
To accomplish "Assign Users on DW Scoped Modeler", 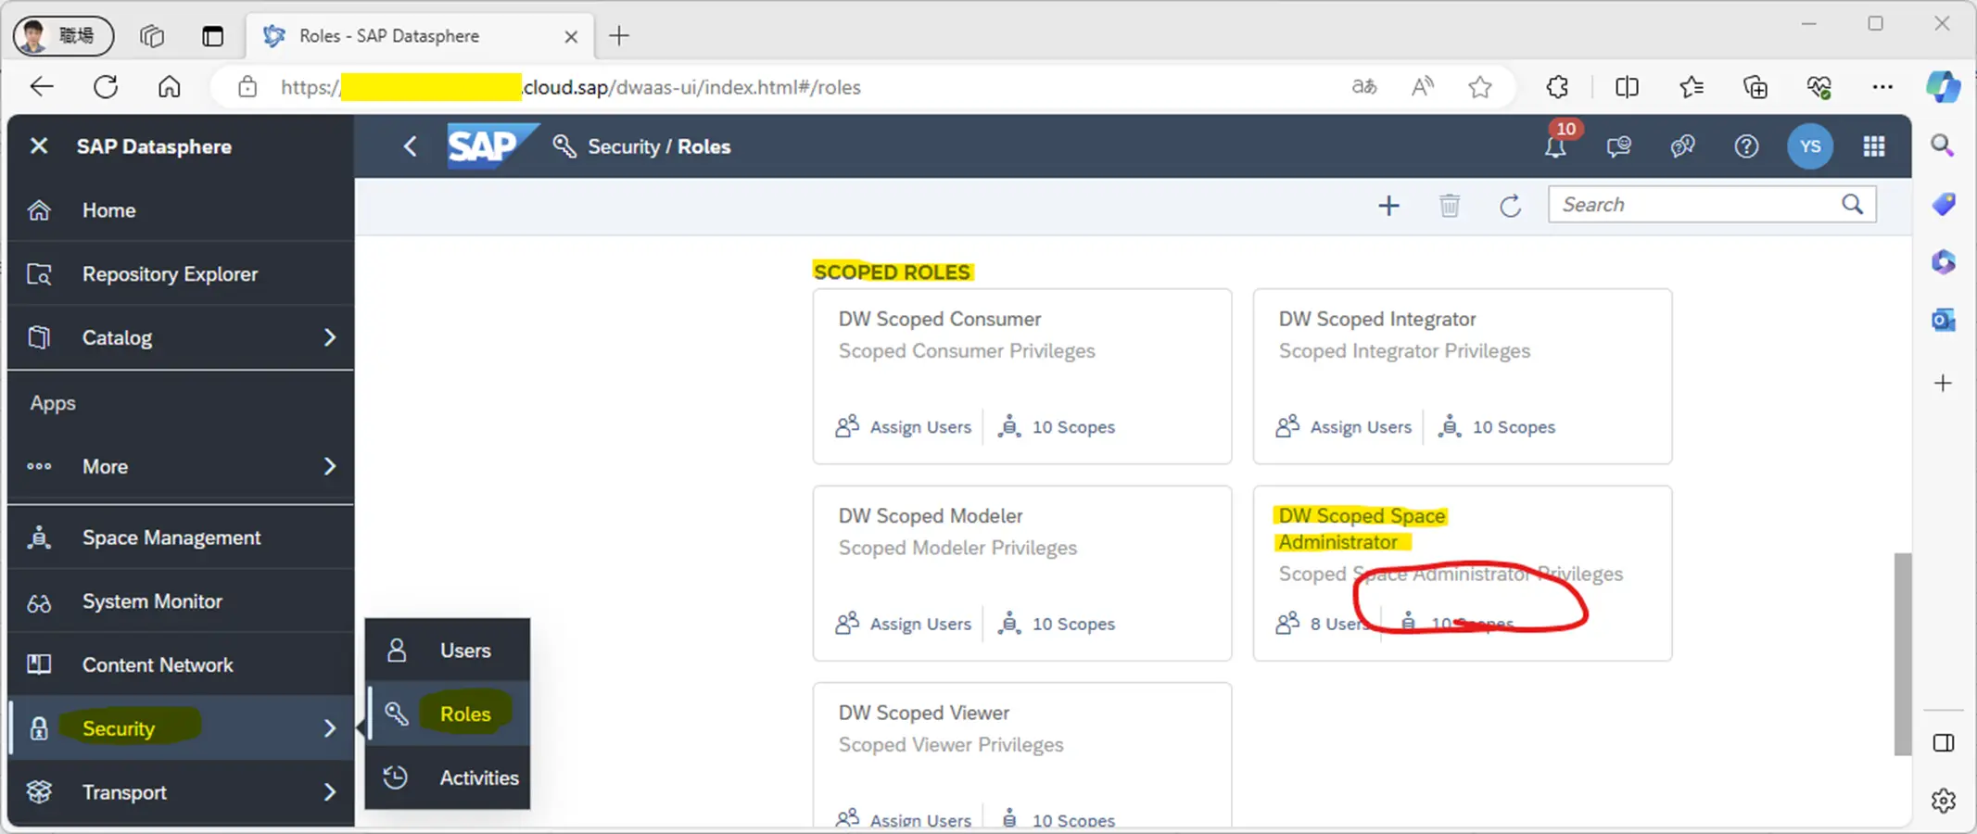I will point(903,624).
